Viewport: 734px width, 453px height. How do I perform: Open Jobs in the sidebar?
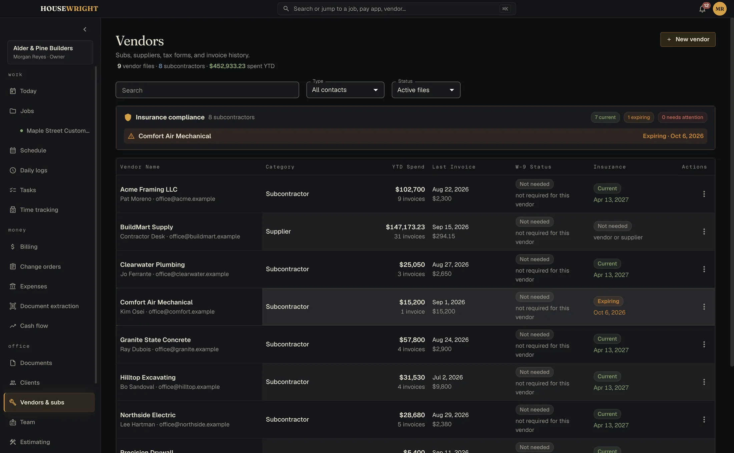[49, 111]
